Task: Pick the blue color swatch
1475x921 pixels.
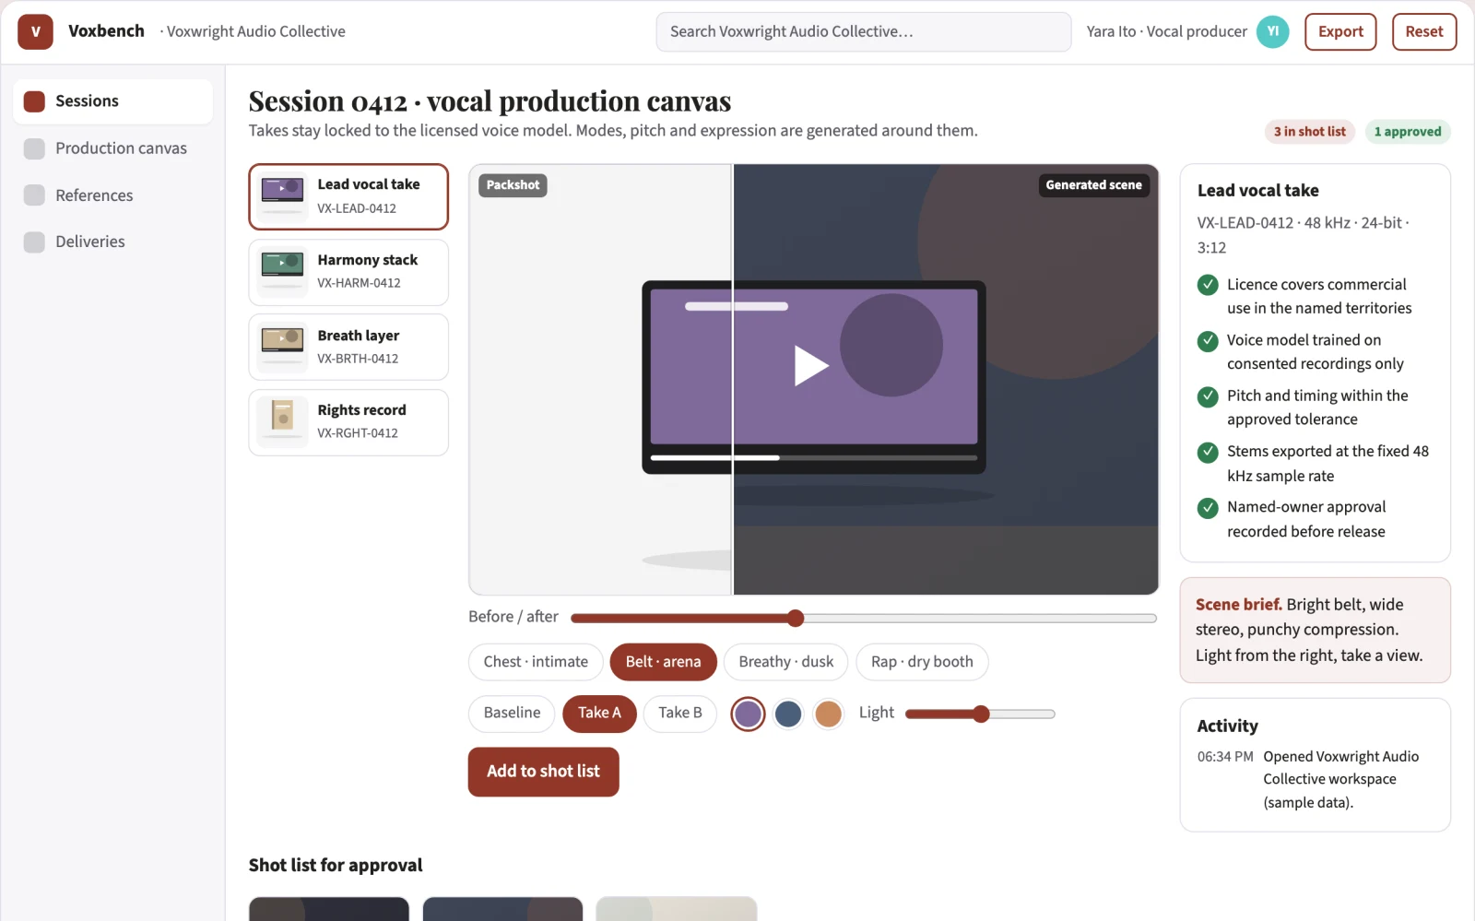Action: pyautogui.click(x=788, y=714)
